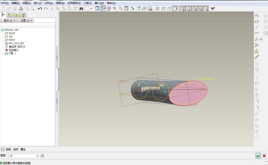
Task: Toggle shaded model display mode
Action: point(175,8)
